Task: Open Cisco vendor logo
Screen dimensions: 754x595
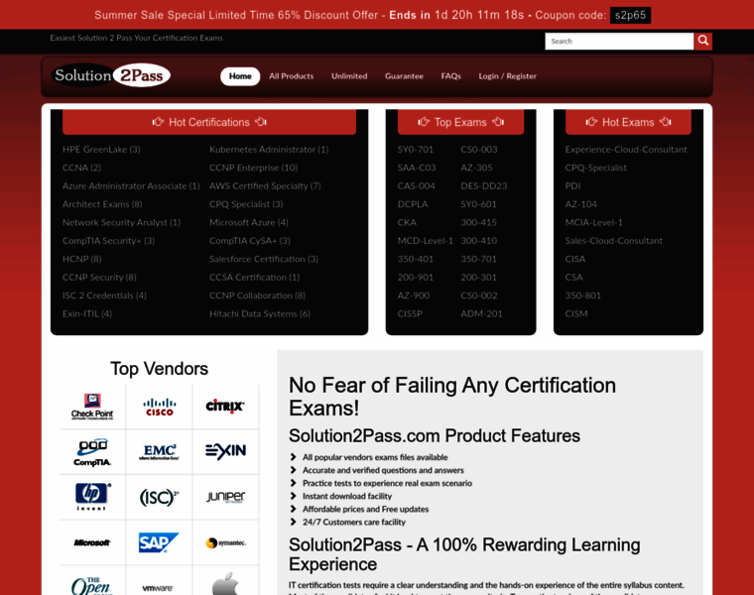Action: (159, 407)
